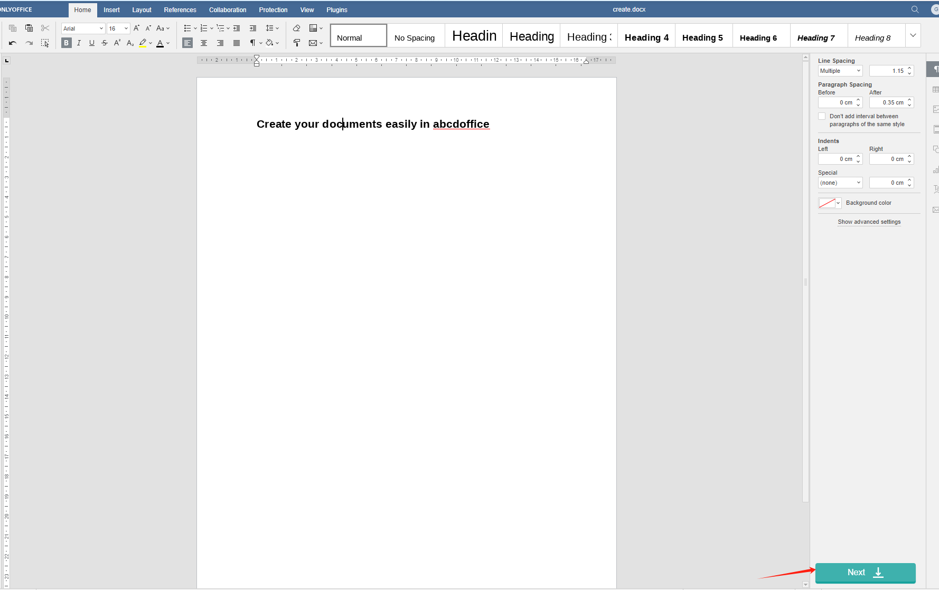This screenshot has height=590, width=939.
Task: Open the Line Spacing 'Multiple' dropdown
Action: click(840, 70)
